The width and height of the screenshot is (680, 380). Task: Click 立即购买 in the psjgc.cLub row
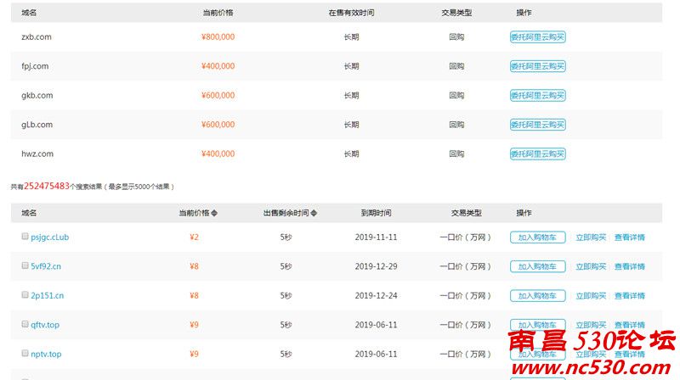pos(591,237)
